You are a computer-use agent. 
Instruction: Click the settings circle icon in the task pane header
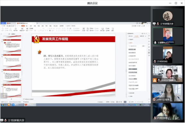pos(142,34)
